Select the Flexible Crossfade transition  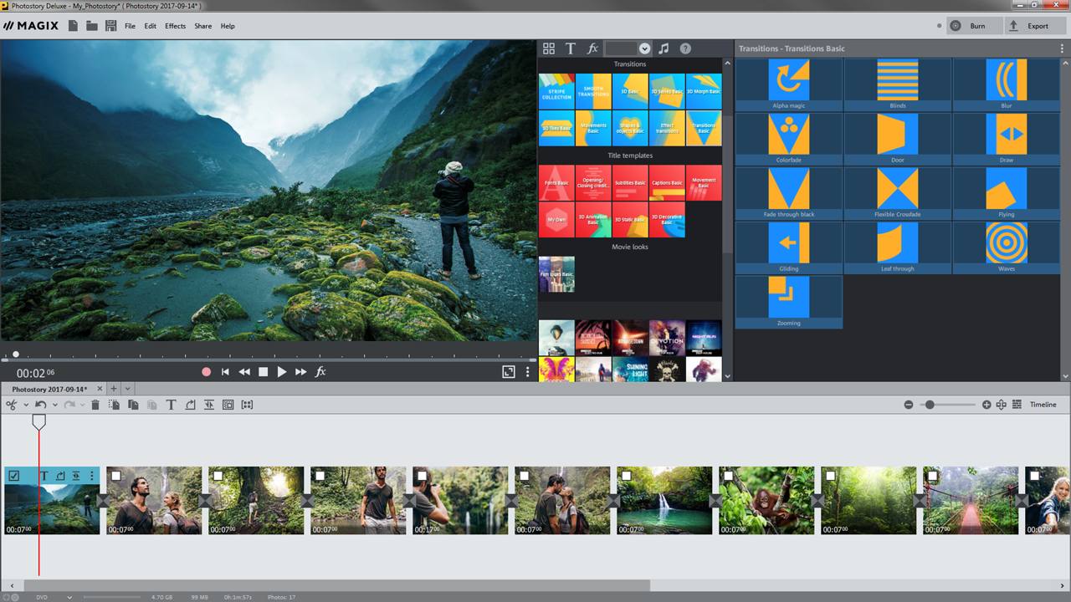(898, 194)
